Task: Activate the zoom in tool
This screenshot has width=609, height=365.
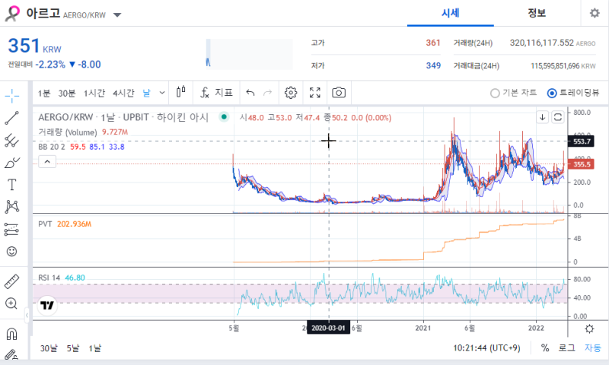Action: pyautogui.click(x=11, y=303)
